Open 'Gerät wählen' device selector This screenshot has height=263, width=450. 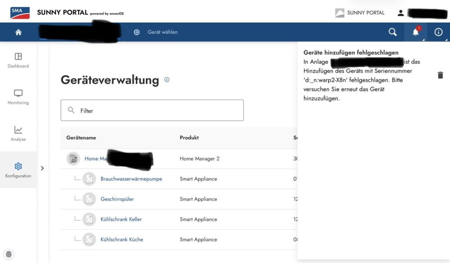tap(162, 32)
